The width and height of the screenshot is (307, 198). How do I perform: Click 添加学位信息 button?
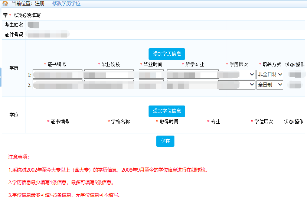[167, 111]
